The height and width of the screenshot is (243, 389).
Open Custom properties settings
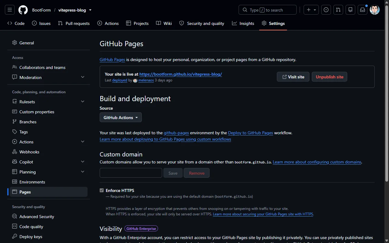click(49, 112)
